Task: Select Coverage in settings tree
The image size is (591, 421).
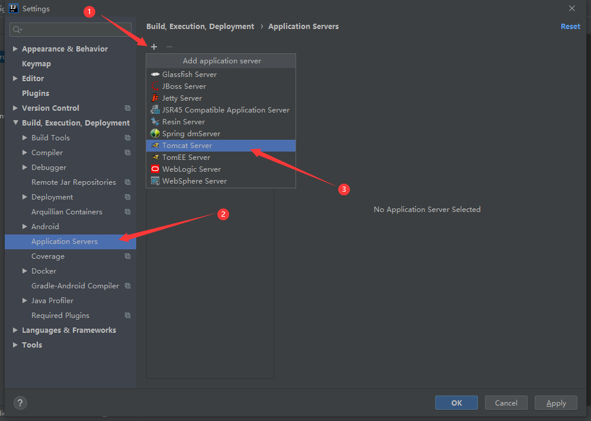Action: (48, 256)
